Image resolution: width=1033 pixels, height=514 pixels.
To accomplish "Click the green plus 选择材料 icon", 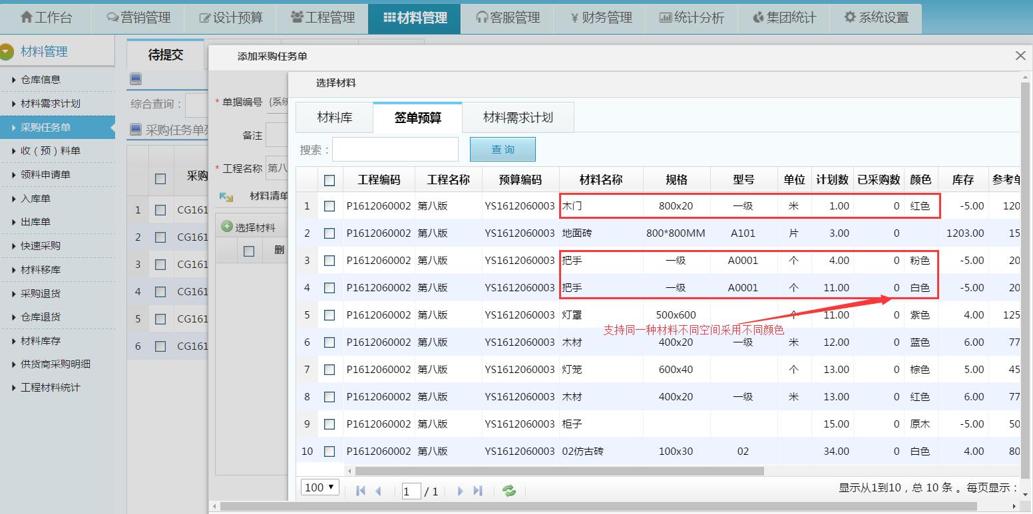I will 227,227.
